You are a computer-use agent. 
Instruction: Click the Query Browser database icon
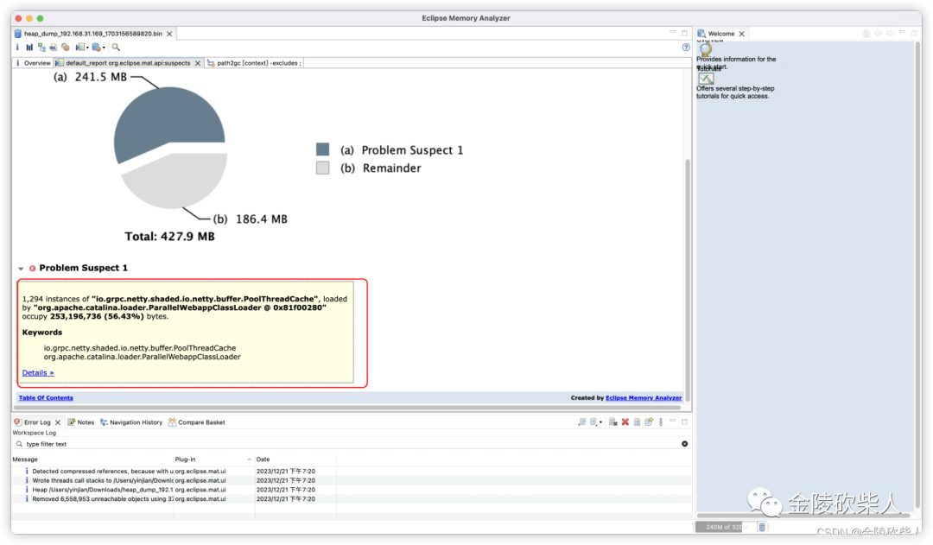point(96,47)
